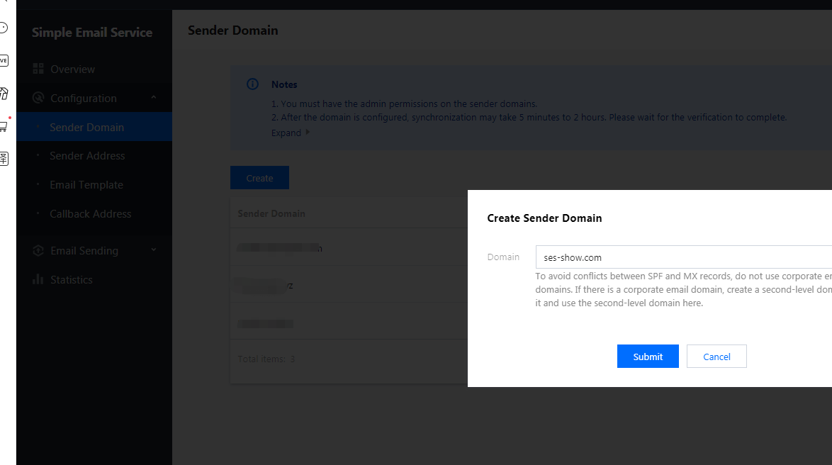Click the LIVE icon in left strip

point(4,60)
